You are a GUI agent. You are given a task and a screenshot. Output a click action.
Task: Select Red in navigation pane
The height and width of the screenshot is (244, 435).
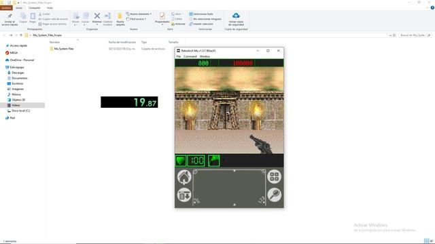pos(12,118)
